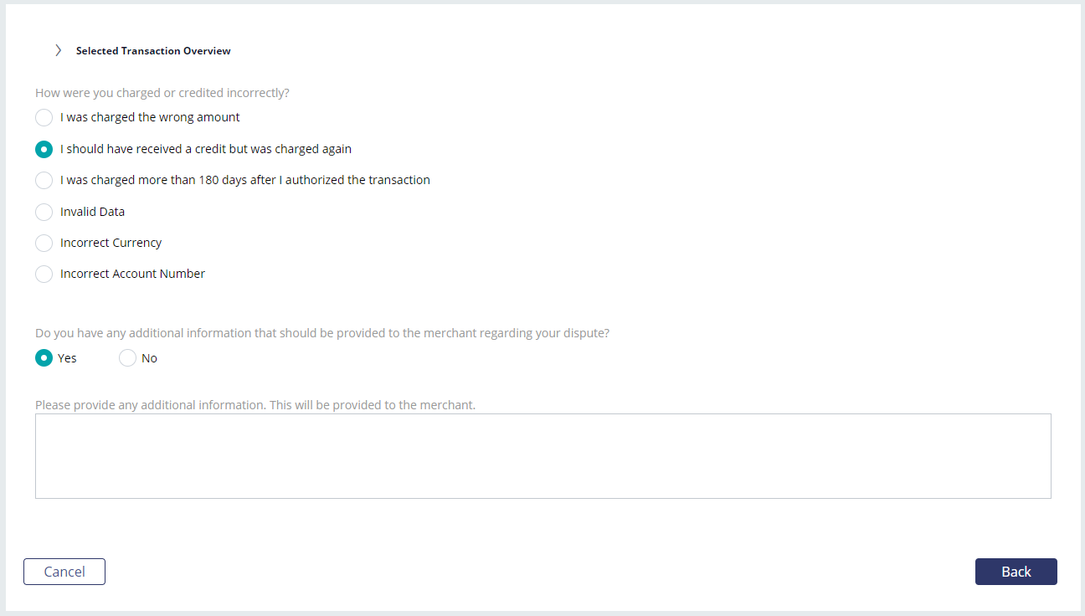Click the 'Please provide any additional information' field label
The width and height of the screenshot is (1085, 616).
[255, 405]
